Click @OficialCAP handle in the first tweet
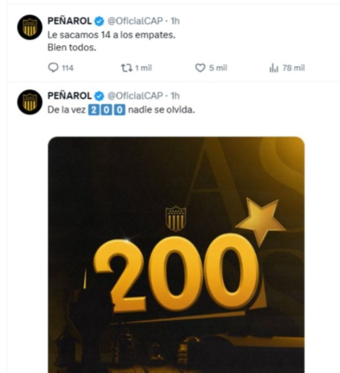 [x=135, y=21]
